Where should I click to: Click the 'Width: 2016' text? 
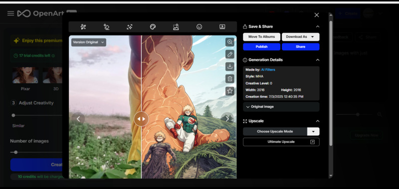(x=255, y=90)
